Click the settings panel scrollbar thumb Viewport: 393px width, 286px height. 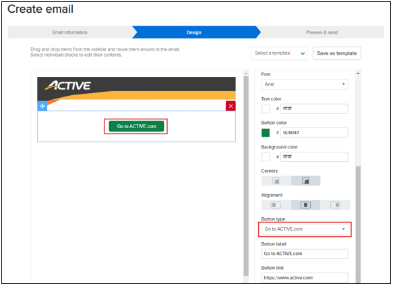(x=358, y=225)
